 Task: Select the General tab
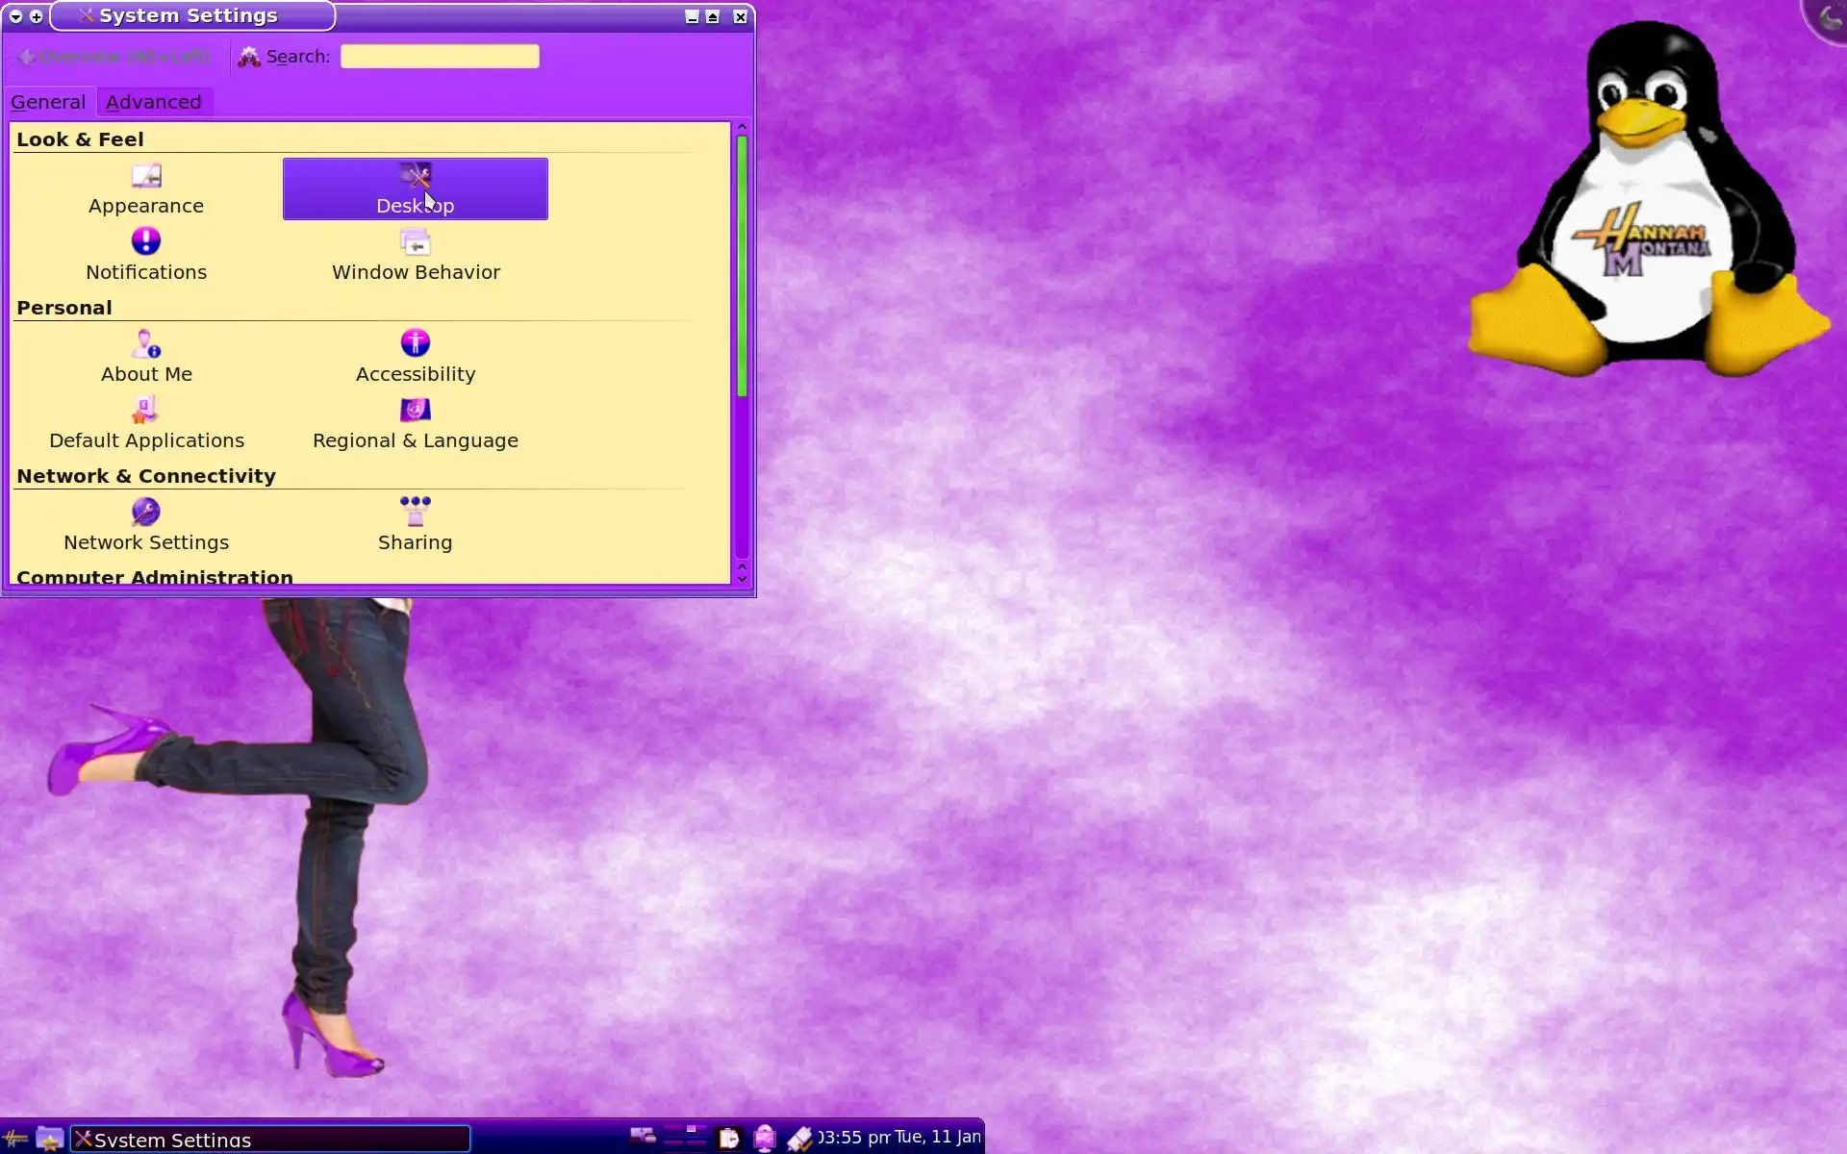pyautogui.click(x=48, y=102)
